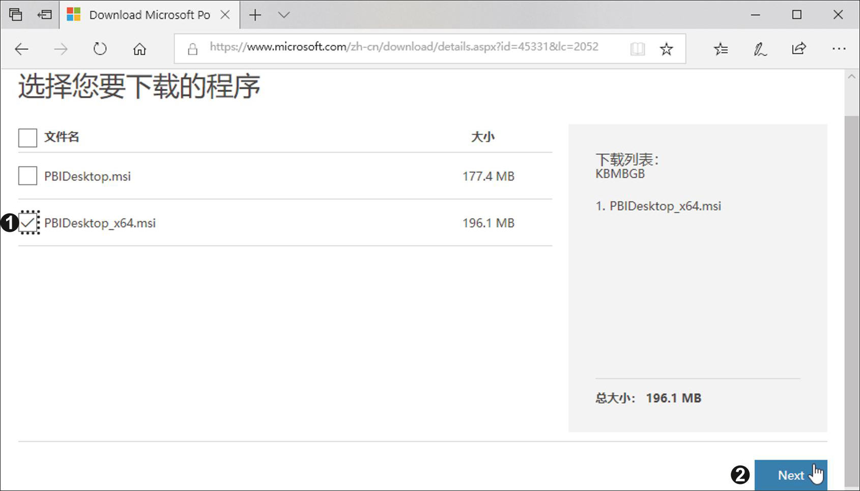Open browser settings and more menu
Screen dimensions: 860x491
point(839,49)
